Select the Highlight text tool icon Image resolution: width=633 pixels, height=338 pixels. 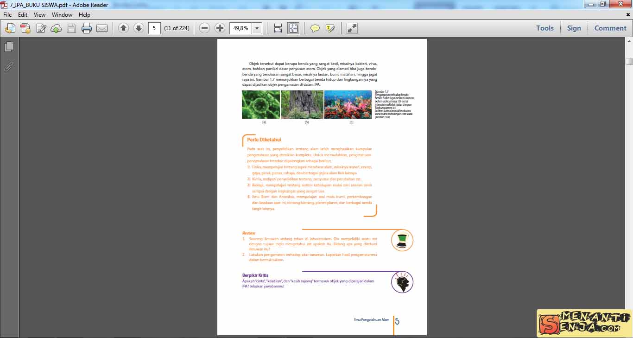pos(330,28)
